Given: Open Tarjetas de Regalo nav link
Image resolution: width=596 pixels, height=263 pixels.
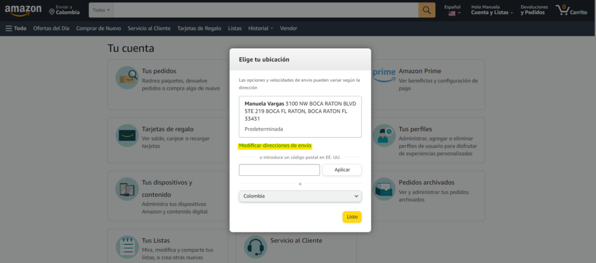Looking at the screenshot, I should (199, 28).
